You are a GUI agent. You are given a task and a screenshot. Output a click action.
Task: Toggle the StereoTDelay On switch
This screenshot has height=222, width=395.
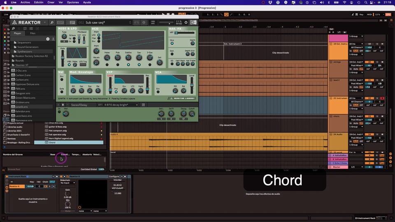[59, 111]
